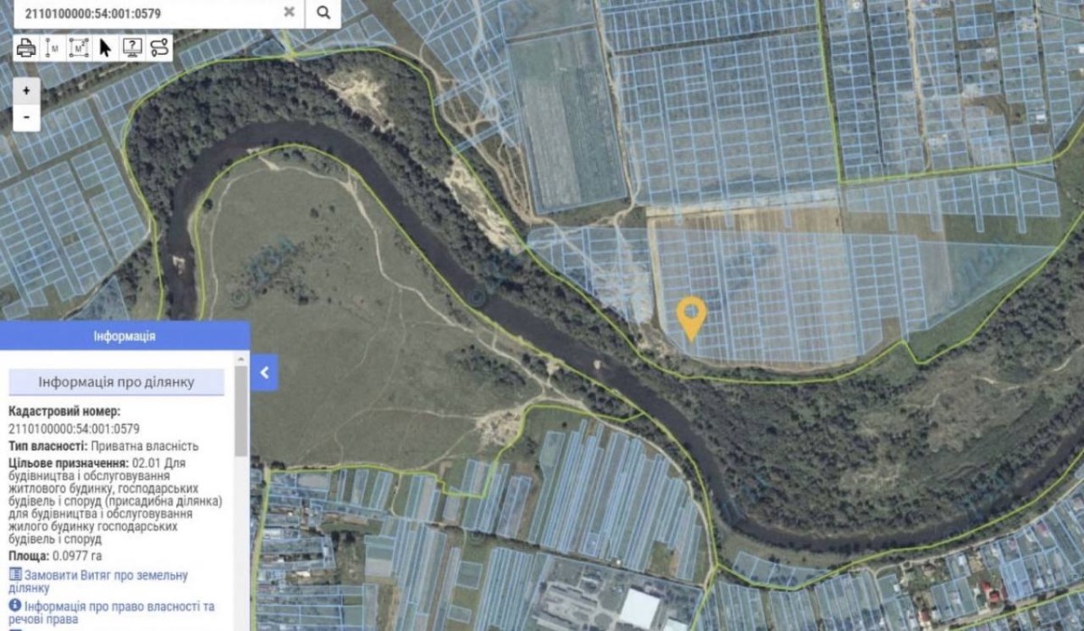The height and width of the screenshot is (631, 1084).
Task: Open the print map tool
Action: pos(26,48)
